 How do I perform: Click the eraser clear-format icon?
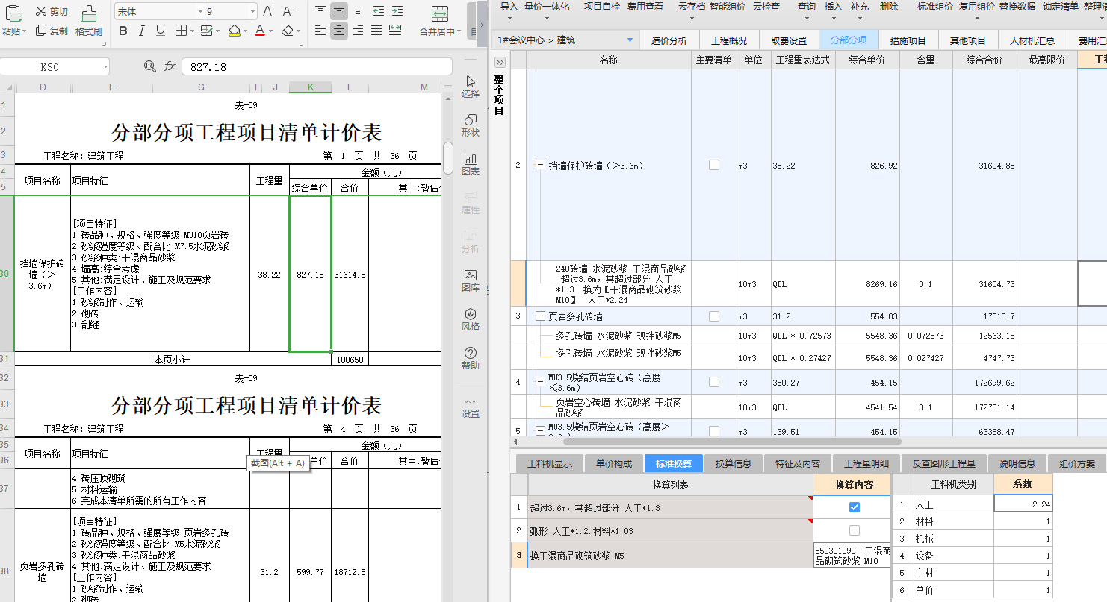point(288,31)
